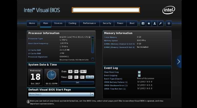Click the year field showing 2017
Viewport: 197px width, 108px height.
coord(83,72)
